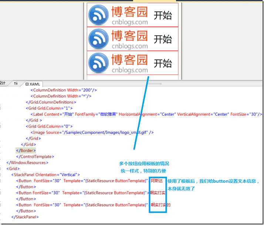Click the <Grid Grid.Column="0"> line
This screenshot has width=264, height=225.
pyautogui.click(x=49, y=127)
